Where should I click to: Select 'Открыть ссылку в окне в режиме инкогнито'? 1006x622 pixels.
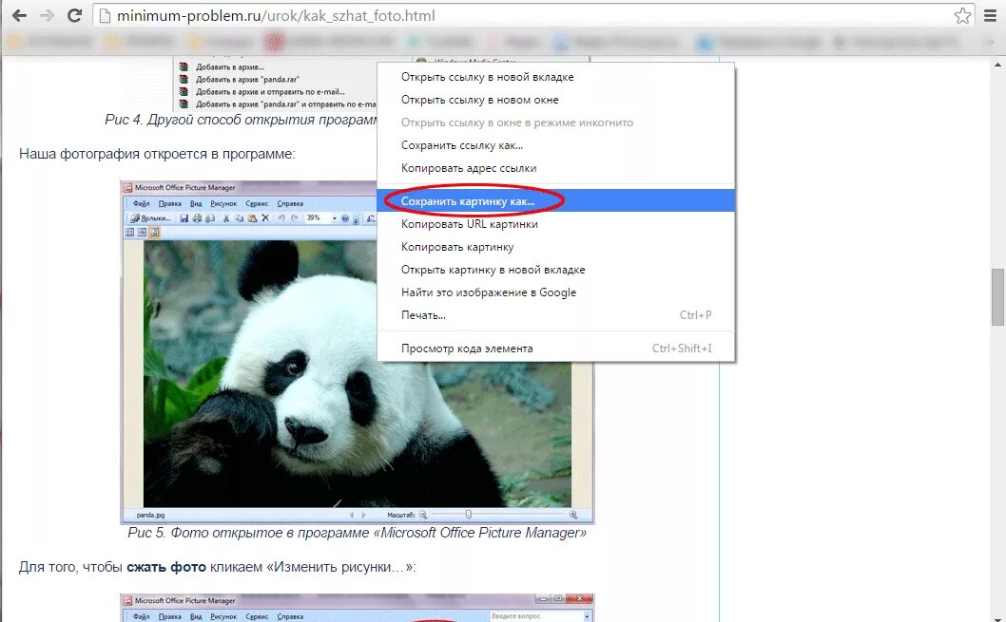point(555,123)
